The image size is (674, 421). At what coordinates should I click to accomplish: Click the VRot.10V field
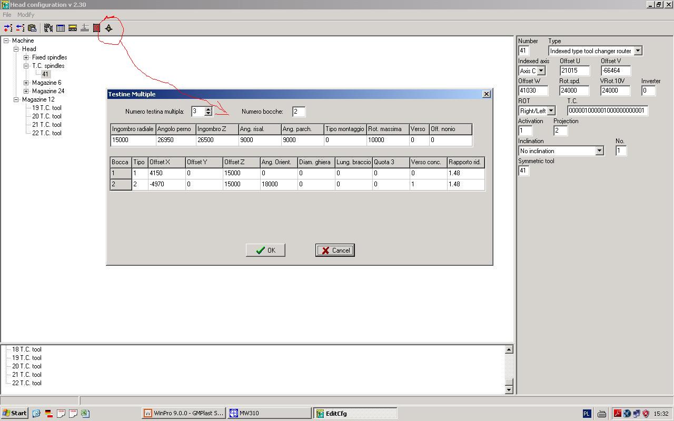pos(616,91)
